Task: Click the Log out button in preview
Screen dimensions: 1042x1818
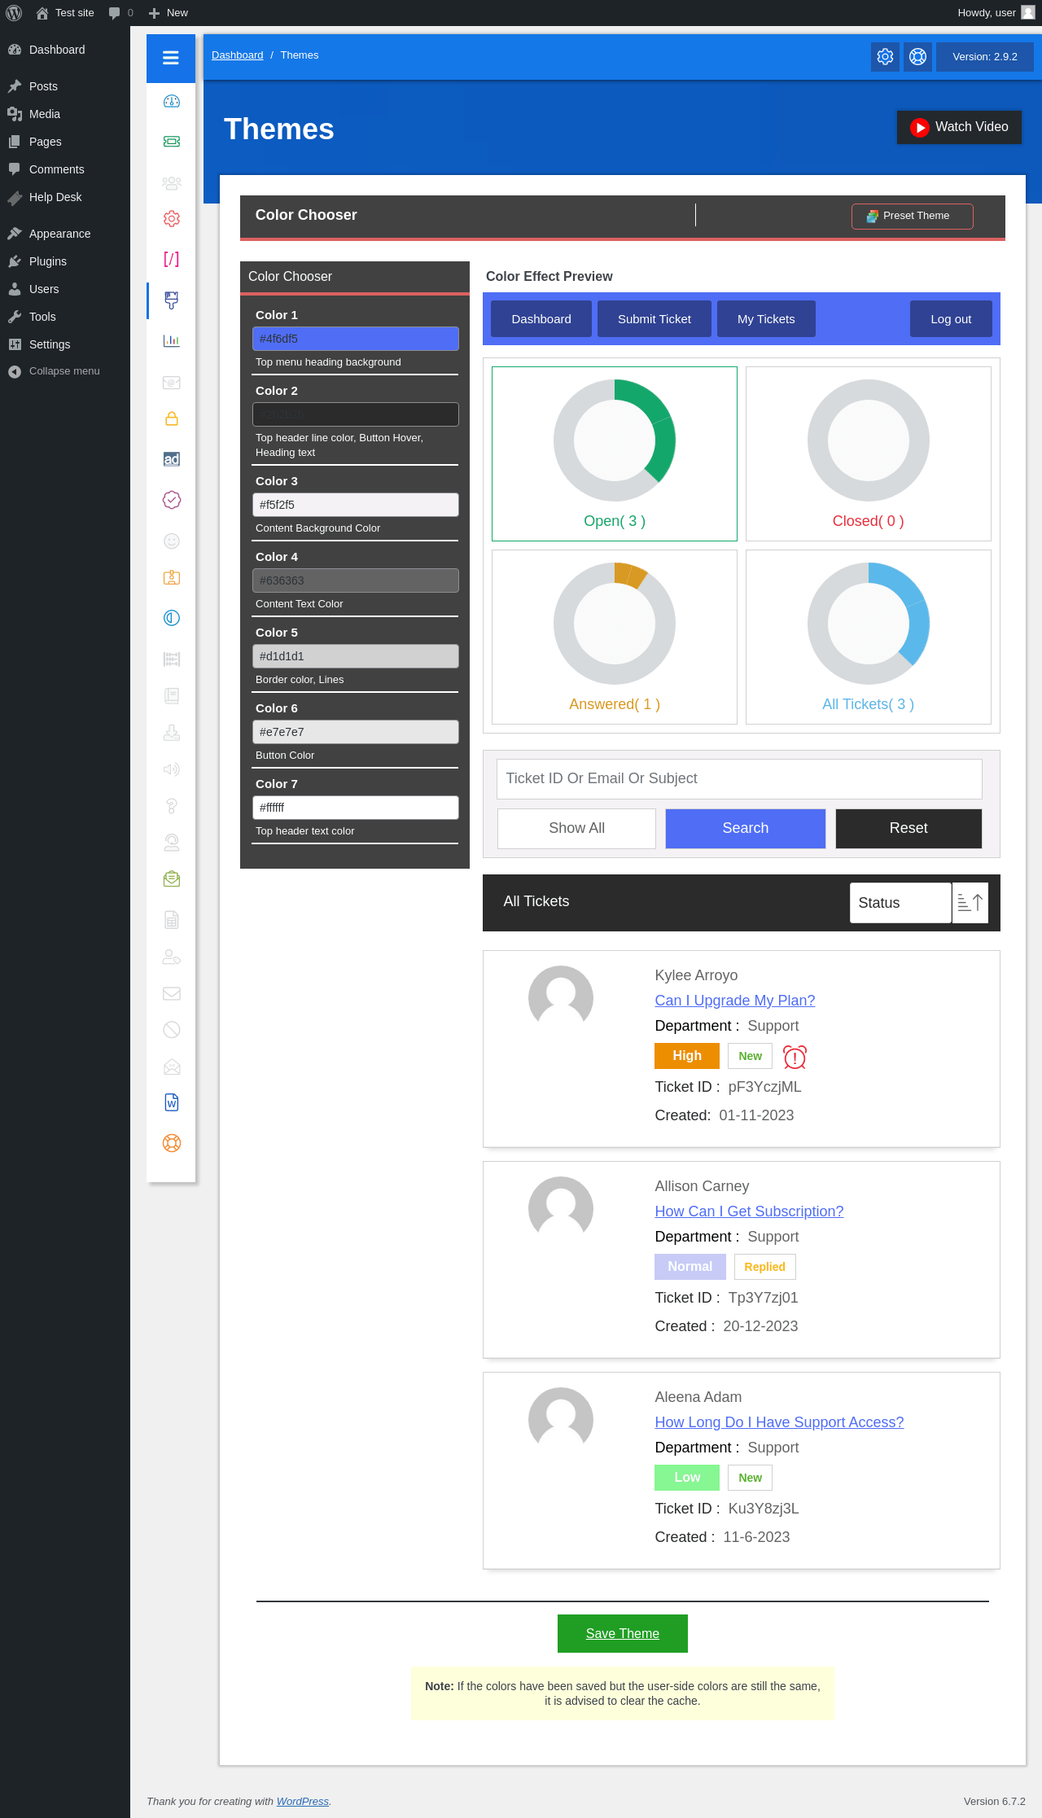Action: [951, 319]
